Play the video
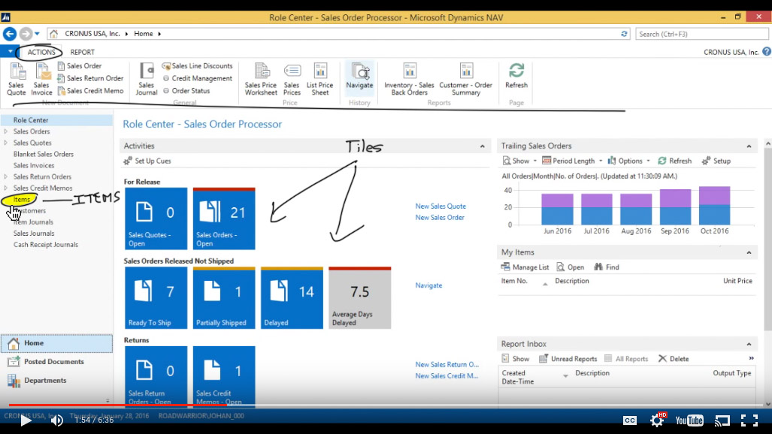Image resolution: width=772 pixels, height=434 pixels. pyautogui.click(x=26, y=420)
